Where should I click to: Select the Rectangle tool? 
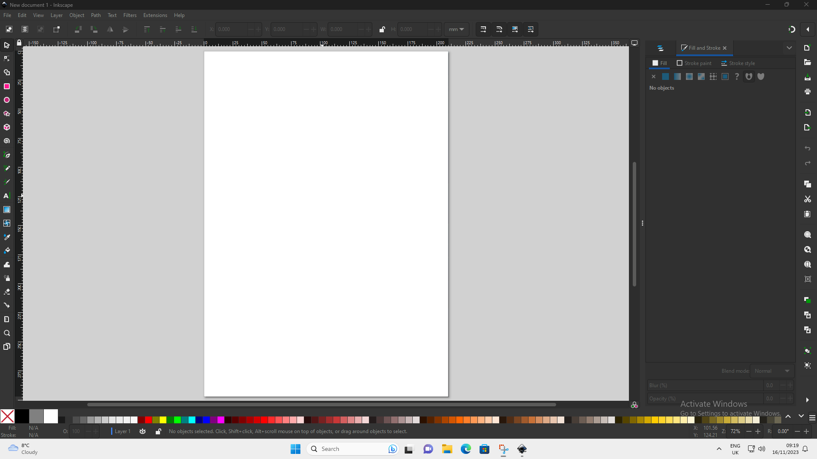pyautogui.click(x=7, y=86)
